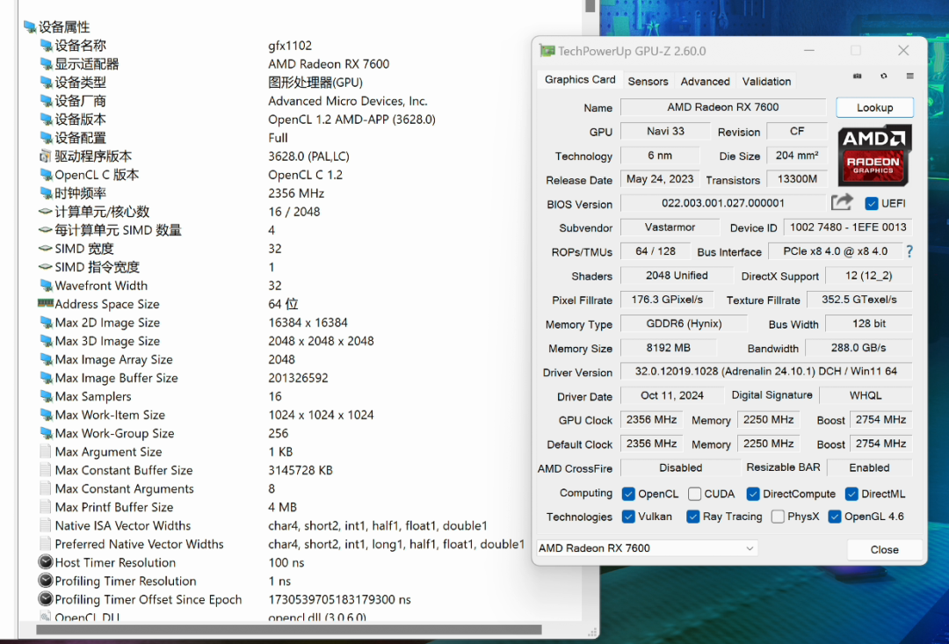Select the Max Image Array Size row label

(113, 359)
